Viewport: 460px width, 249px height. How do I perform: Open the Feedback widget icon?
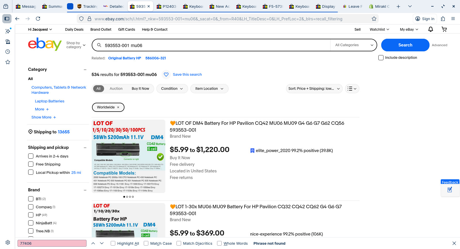450,190
